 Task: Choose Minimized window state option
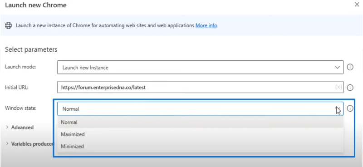200,147
